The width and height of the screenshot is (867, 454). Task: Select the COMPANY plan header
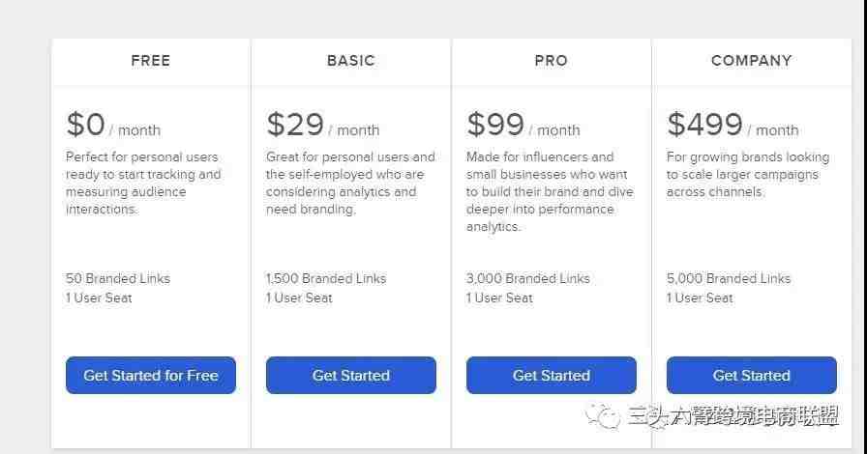[x=752, y=61]
